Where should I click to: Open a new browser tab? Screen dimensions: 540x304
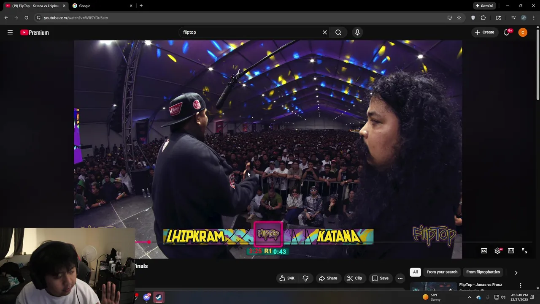pyautogui.click(x=141, y=6)
